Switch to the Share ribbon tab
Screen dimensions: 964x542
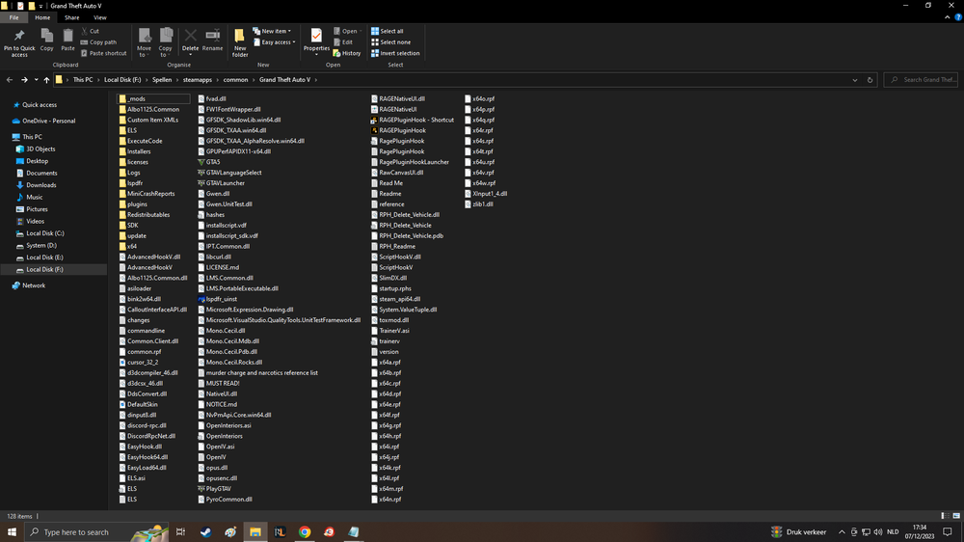pyautogui.click(x=72, y=17)
